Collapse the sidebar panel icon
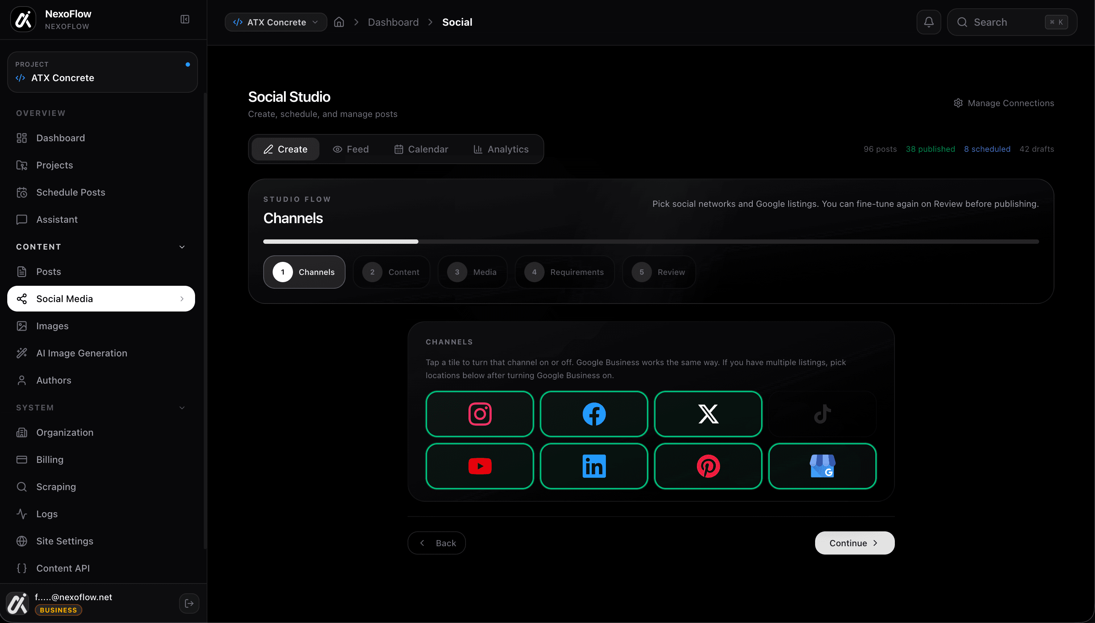 pyautogui.click(x=185, y=19)
